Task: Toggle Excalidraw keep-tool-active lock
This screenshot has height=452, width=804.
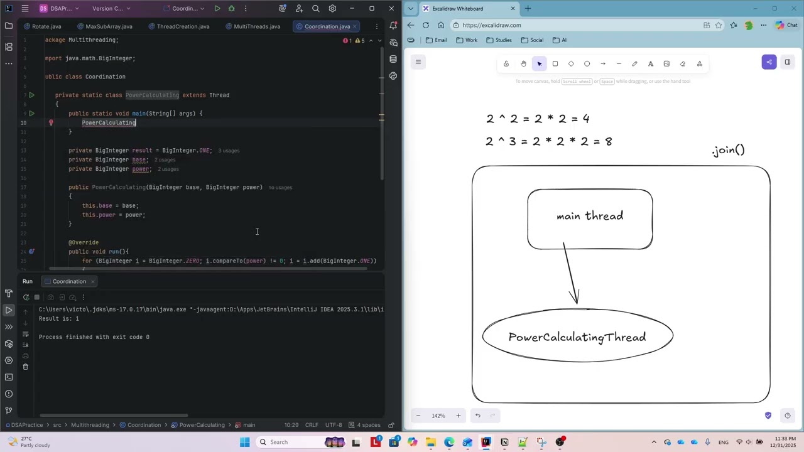Action: coord(506,63)
